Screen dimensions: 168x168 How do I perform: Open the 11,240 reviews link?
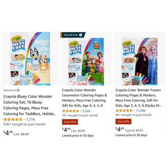(x=141, y=111)
